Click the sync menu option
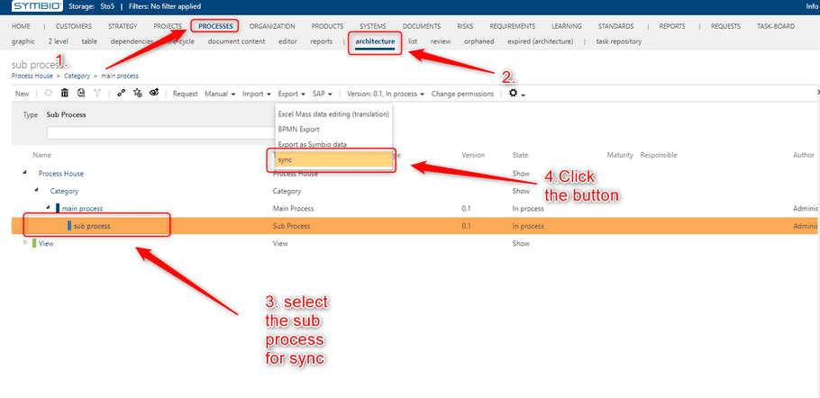Image resolution: width=820 pixels, height=398 pixels. pyautogui.click(x=333, y=159)
